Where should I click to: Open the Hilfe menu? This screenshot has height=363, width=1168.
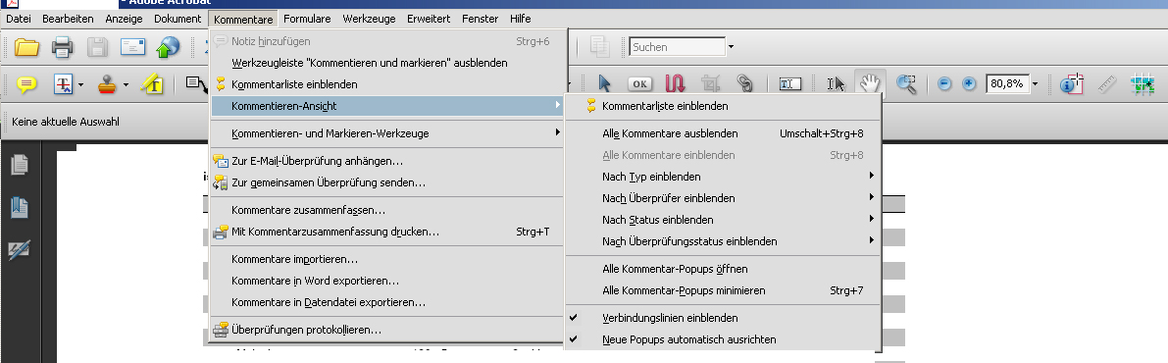coord(521,19)
